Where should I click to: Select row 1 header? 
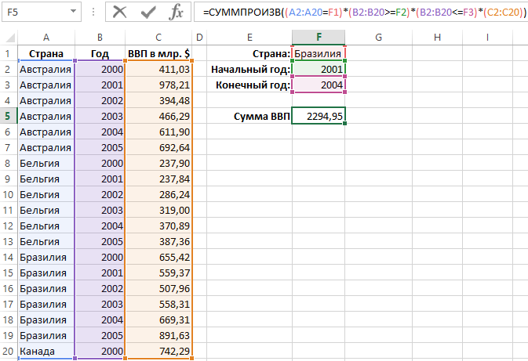tap(8, 53)
